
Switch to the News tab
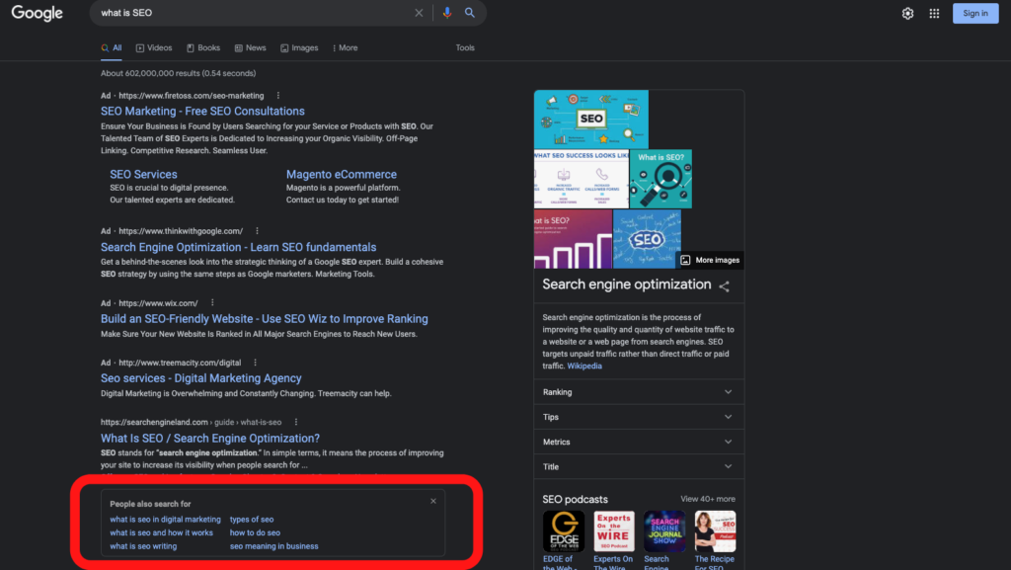pyautogui.click(x=250, y=47)
